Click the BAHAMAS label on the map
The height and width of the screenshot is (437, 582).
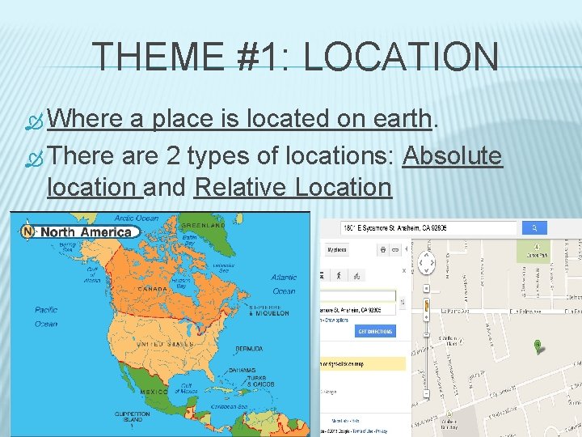(x=242, y=370)
